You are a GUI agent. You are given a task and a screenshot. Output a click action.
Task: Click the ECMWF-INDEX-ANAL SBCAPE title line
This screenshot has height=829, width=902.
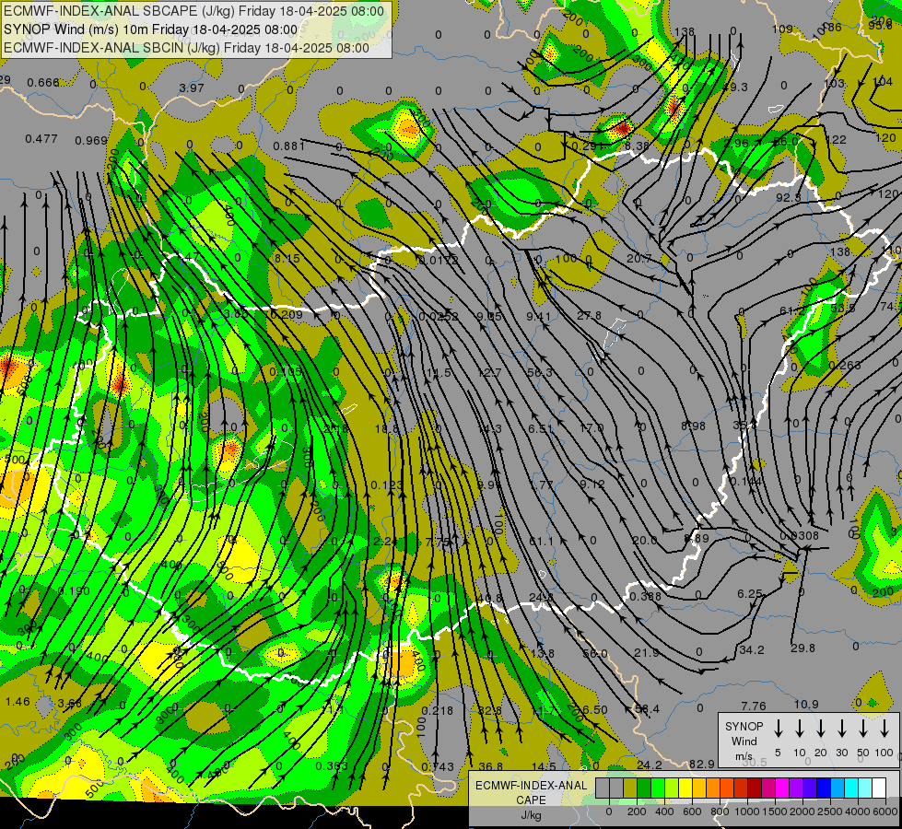point(193,11)
